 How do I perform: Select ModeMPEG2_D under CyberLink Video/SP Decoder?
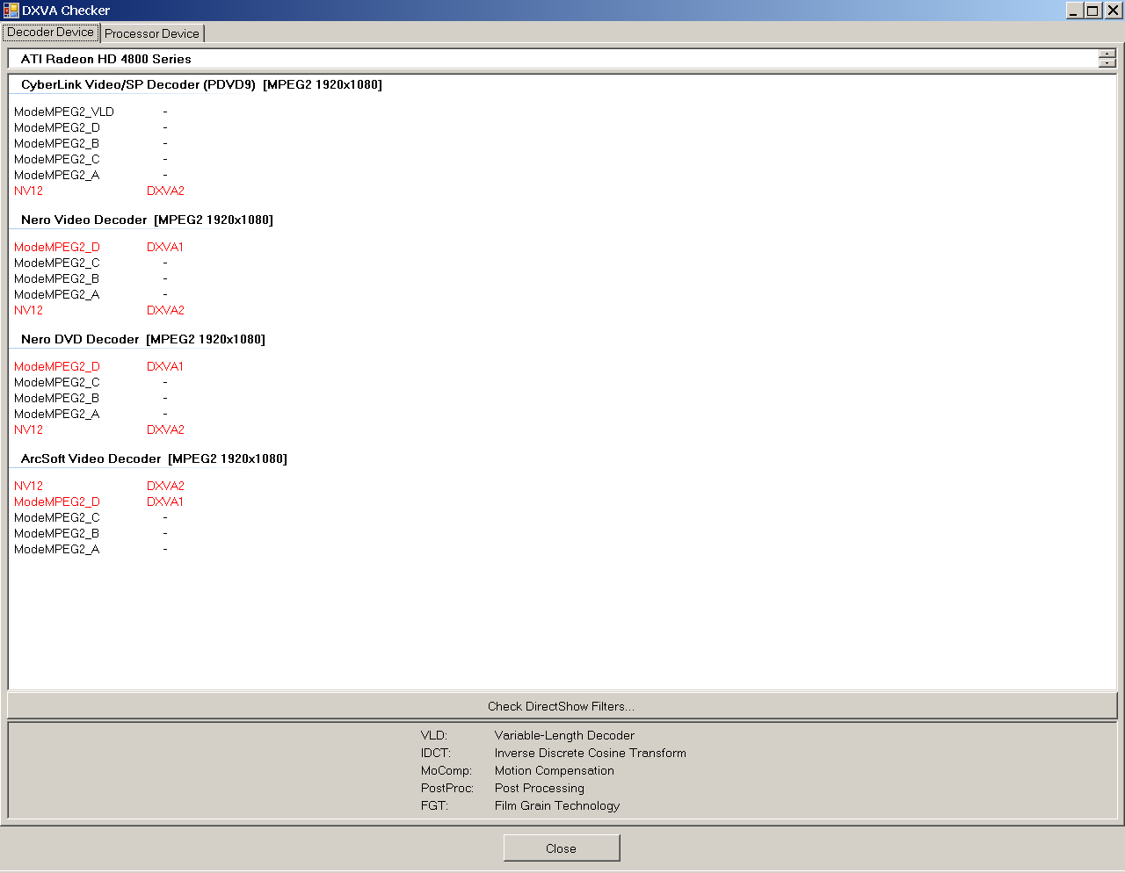click(x=57, y=128)
